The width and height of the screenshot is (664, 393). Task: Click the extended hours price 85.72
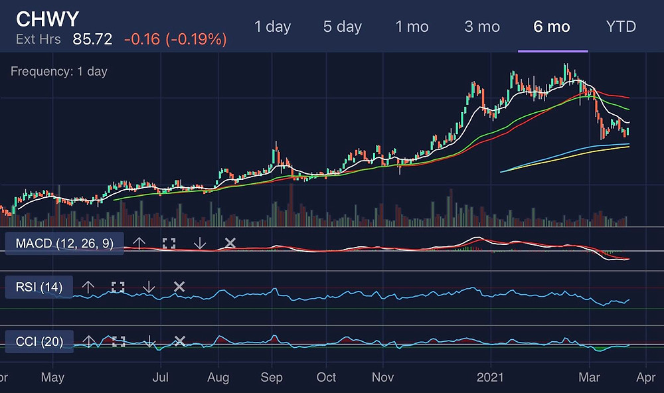pos(92,39)
